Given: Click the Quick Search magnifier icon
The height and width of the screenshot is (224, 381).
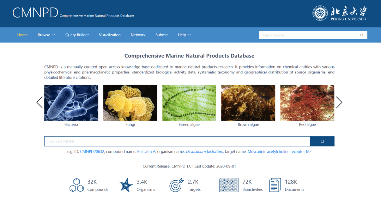Looking at the screenshot, I should click(362, 35).
